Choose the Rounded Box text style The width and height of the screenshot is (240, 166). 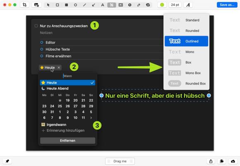[x=187, y=84]
